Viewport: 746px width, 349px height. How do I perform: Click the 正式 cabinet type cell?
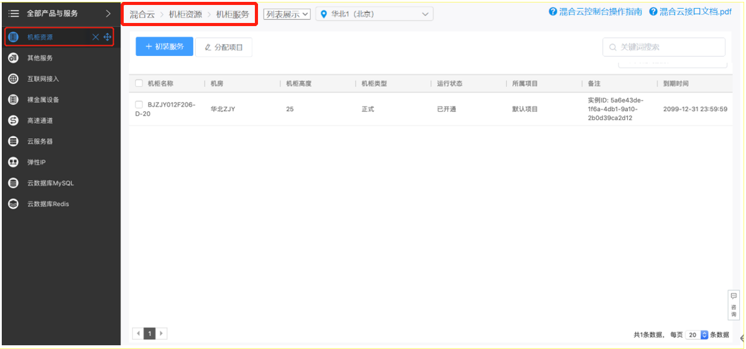click(368, 109)
